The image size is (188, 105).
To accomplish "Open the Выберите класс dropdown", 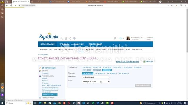I will point(96,82).
